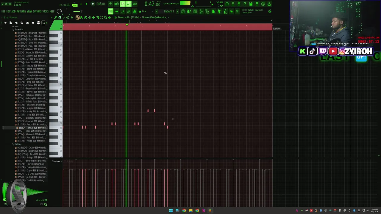The image size is (381, 214).
Task: Select the draw pencil tool in piano roll
Action: 77,18
